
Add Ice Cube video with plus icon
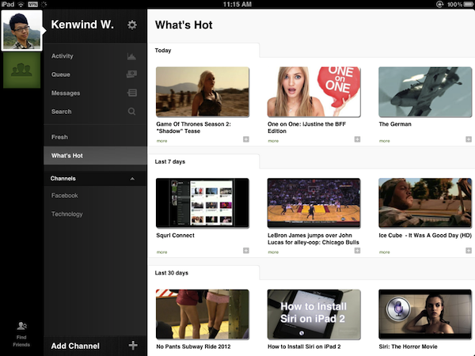pyautogui.click(x=469, y=250)
